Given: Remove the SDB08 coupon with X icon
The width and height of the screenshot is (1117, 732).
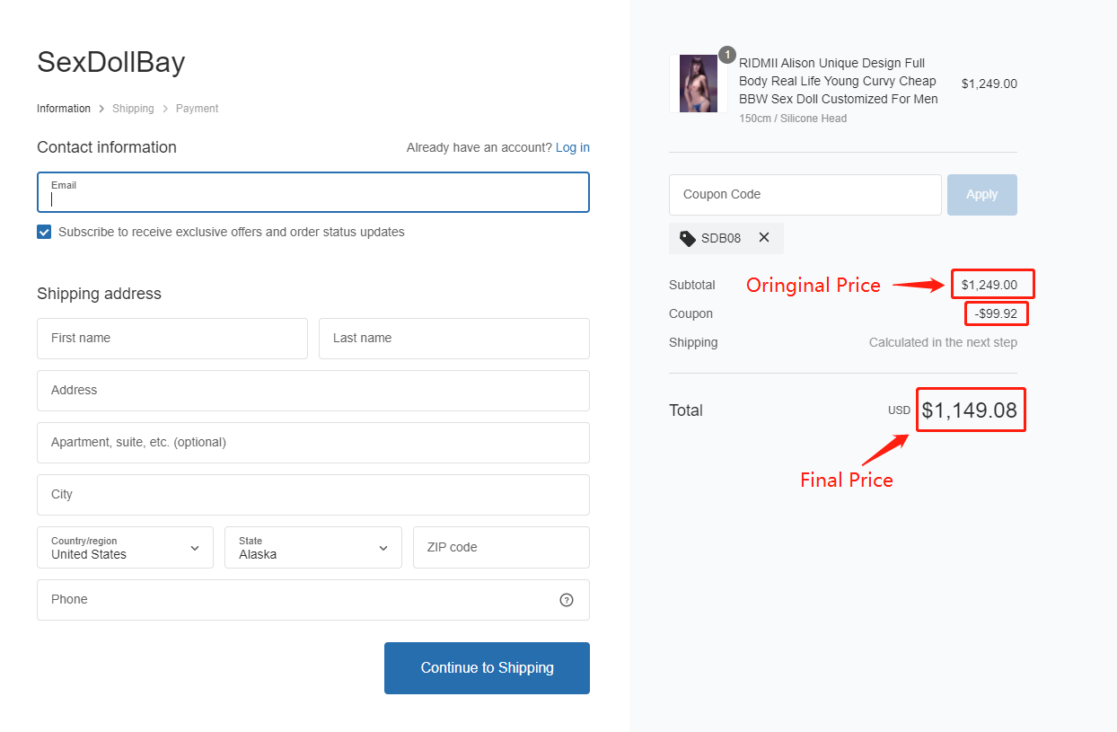Looking at the screenshot, I should pos(764,238).
